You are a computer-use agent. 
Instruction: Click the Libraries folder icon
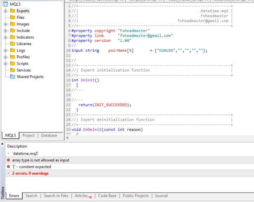point(13,43)
